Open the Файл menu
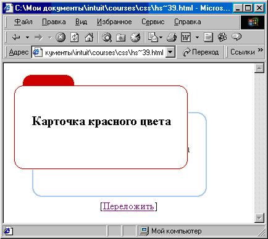Image resolution: width=268 pixels, height=239 pixels. pos(23,22)
